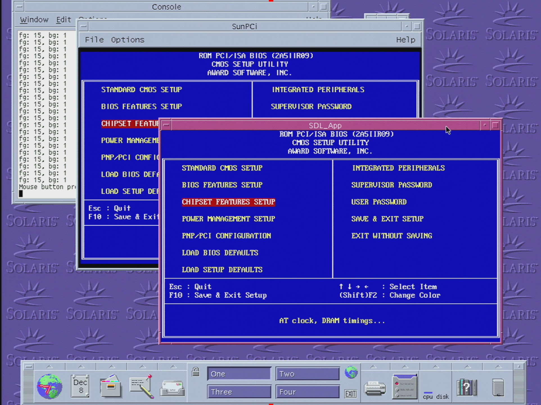541x405 pixels.
Task: Open the Dec 8 calendar icon
Action: coord(80,386)
